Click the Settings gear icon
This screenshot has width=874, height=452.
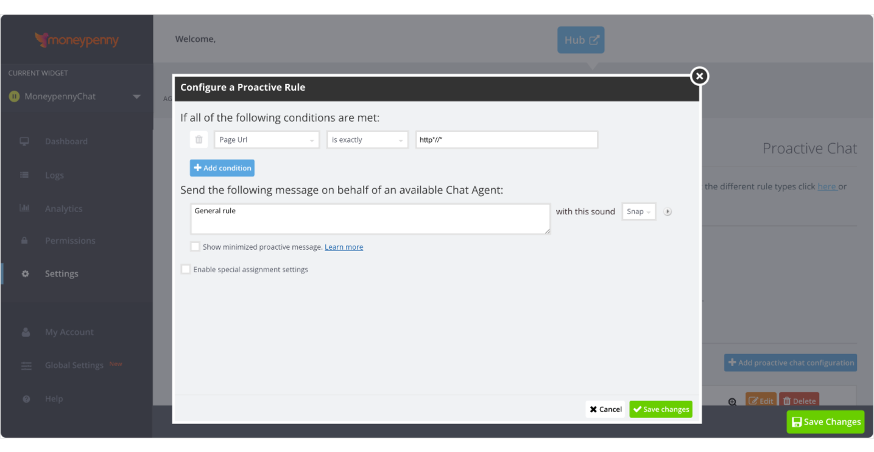pos(24,273)
